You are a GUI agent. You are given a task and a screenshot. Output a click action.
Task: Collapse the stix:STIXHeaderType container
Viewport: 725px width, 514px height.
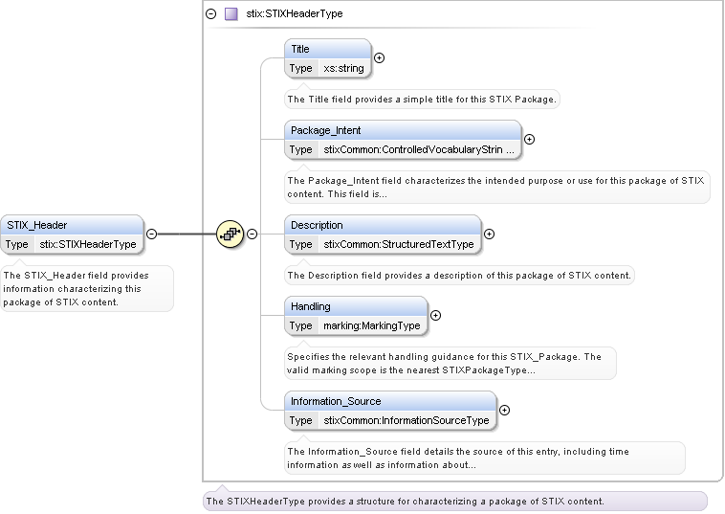(211, 14)
